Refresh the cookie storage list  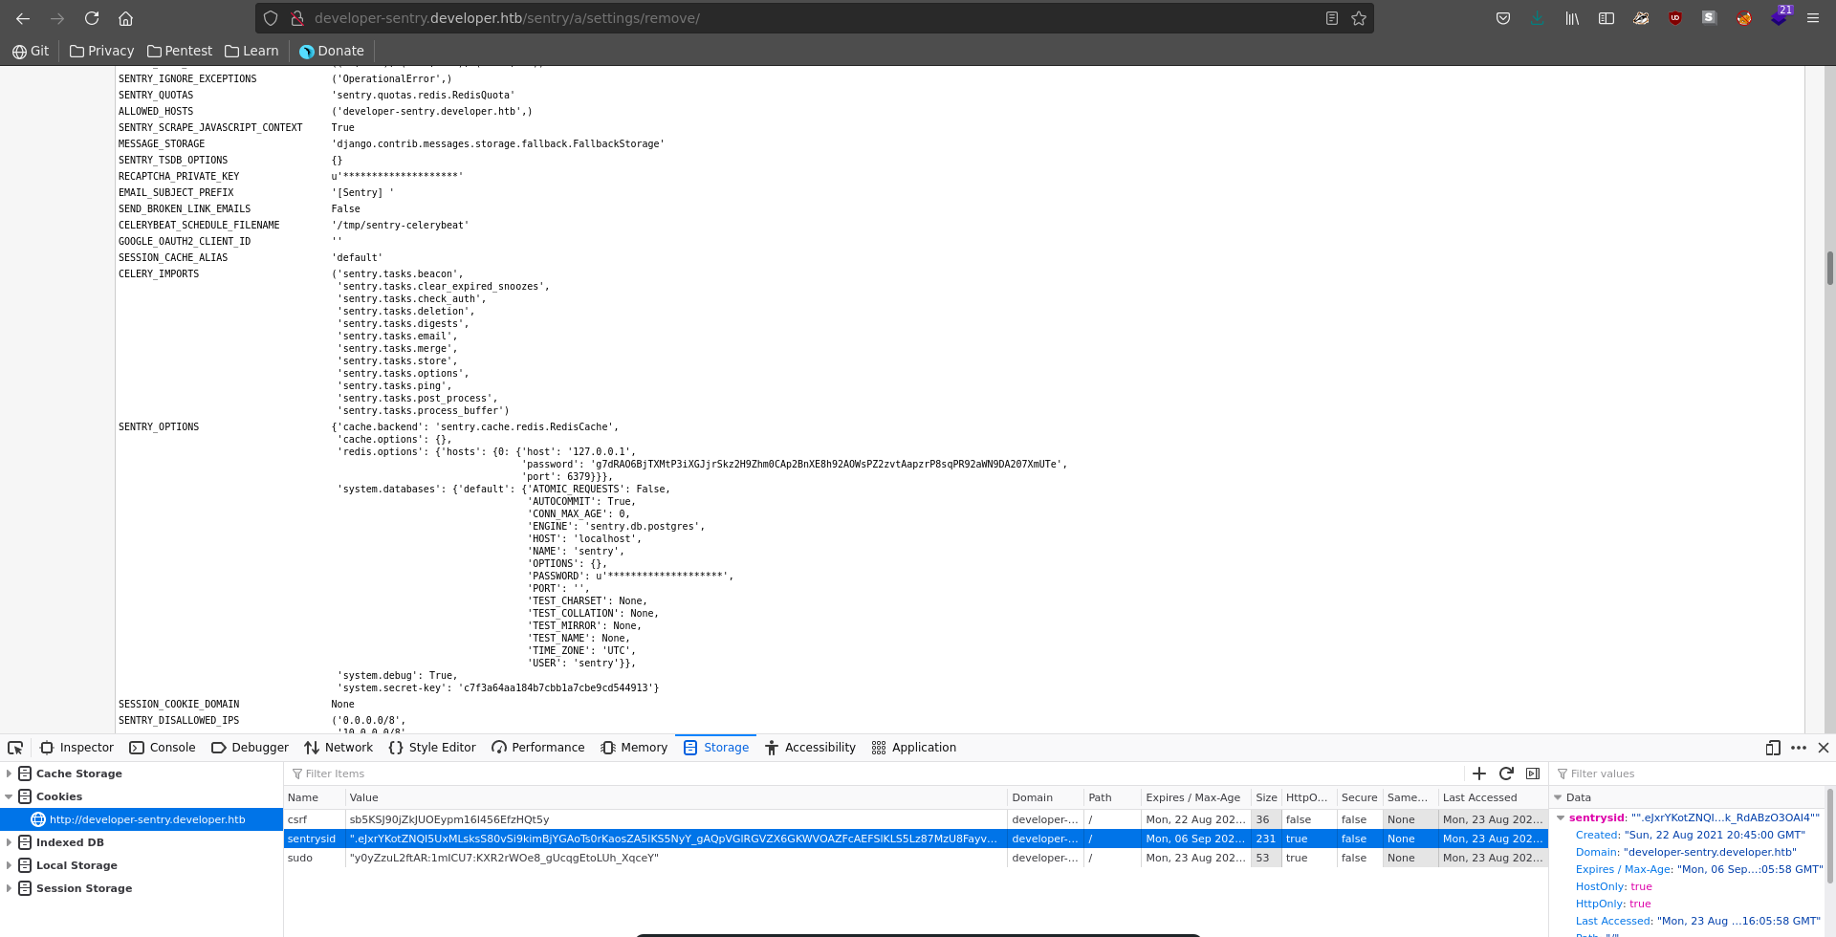pos(1506,774)
